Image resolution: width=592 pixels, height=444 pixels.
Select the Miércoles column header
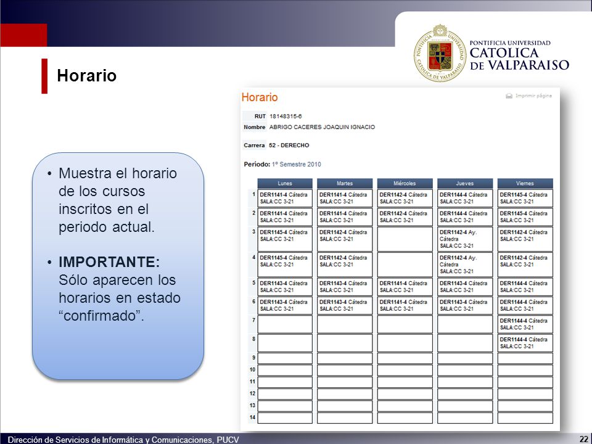click(405, 183)
